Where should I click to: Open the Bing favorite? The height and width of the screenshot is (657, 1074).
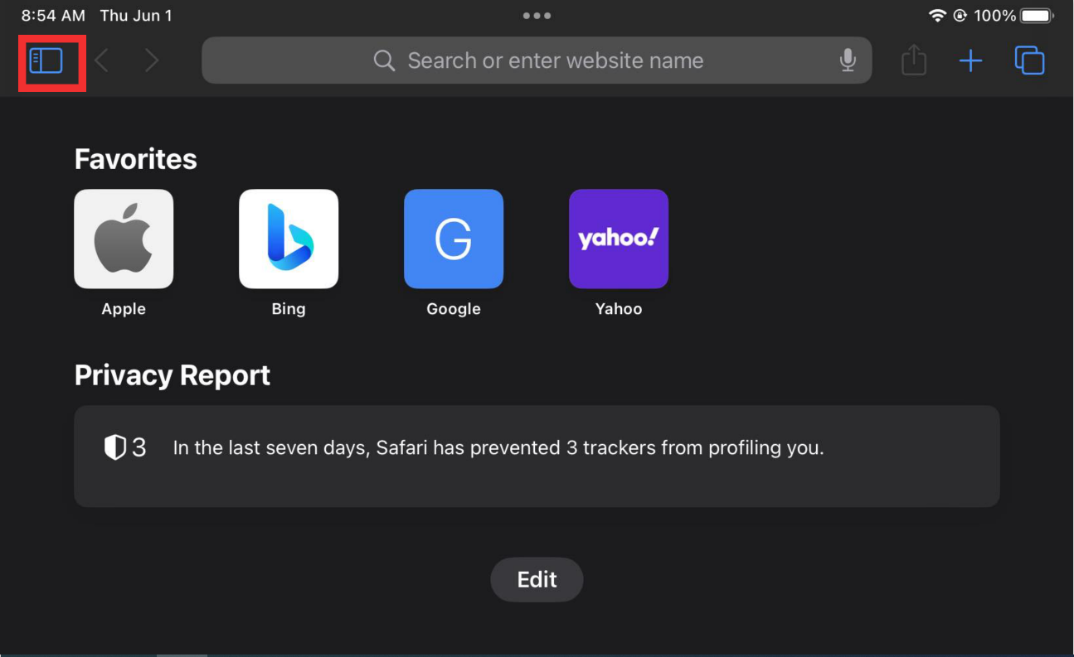click(x=289, y=239)
